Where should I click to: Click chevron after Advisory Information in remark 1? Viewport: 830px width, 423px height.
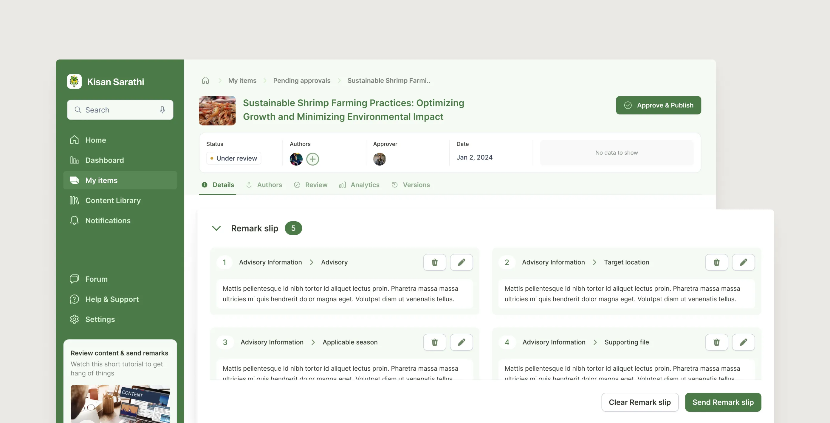(311, 262)
